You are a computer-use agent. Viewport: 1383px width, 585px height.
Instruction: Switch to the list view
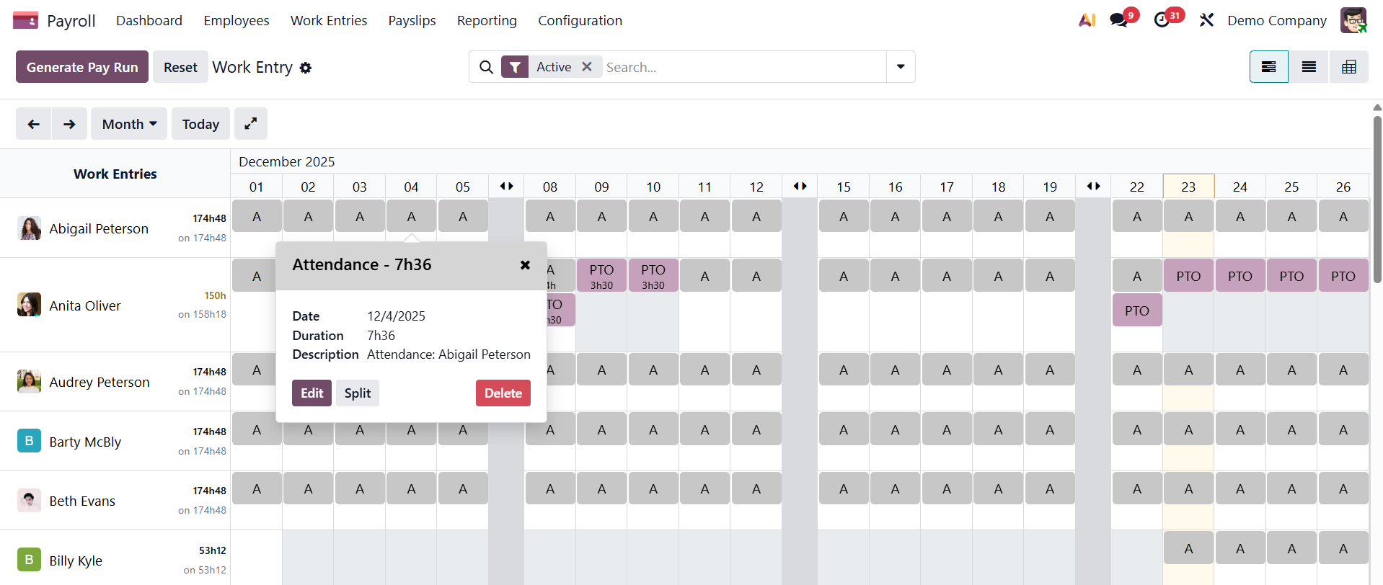coord(1309,67)
